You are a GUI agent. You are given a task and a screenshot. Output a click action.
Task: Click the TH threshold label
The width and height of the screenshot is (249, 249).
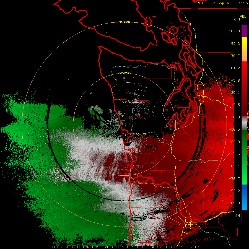point(238,216)
